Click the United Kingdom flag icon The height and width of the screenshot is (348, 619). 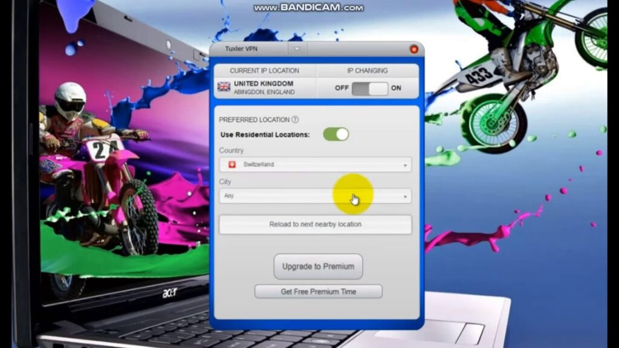[x=224, y=87]
